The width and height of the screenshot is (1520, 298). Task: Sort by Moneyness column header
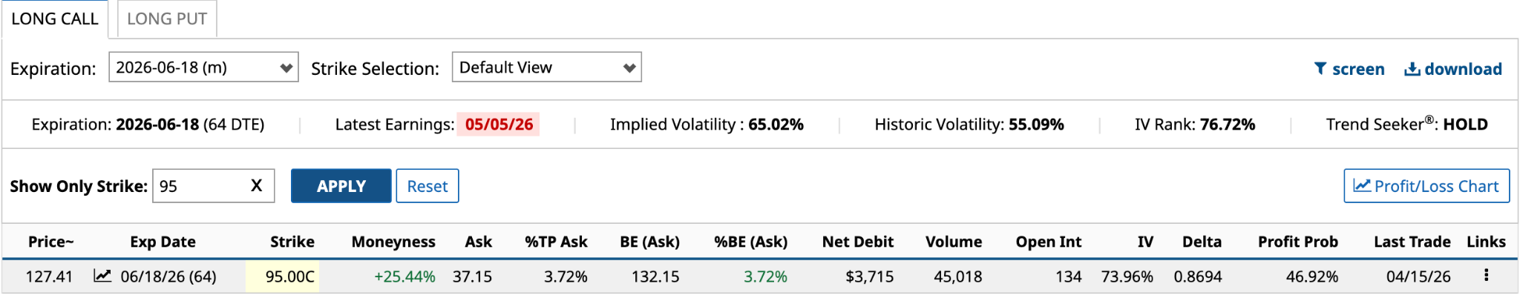click(393, 242)
